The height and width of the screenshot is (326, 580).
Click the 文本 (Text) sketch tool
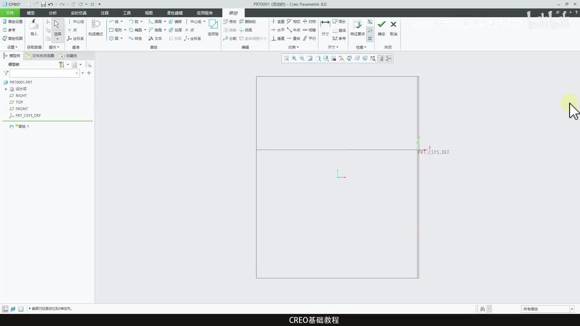click(155, 38)
